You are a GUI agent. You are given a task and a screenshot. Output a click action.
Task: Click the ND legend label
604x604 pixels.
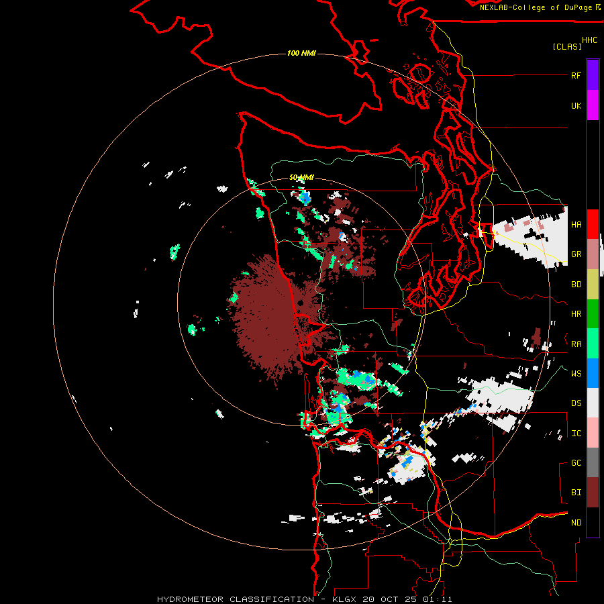[576, 522]
